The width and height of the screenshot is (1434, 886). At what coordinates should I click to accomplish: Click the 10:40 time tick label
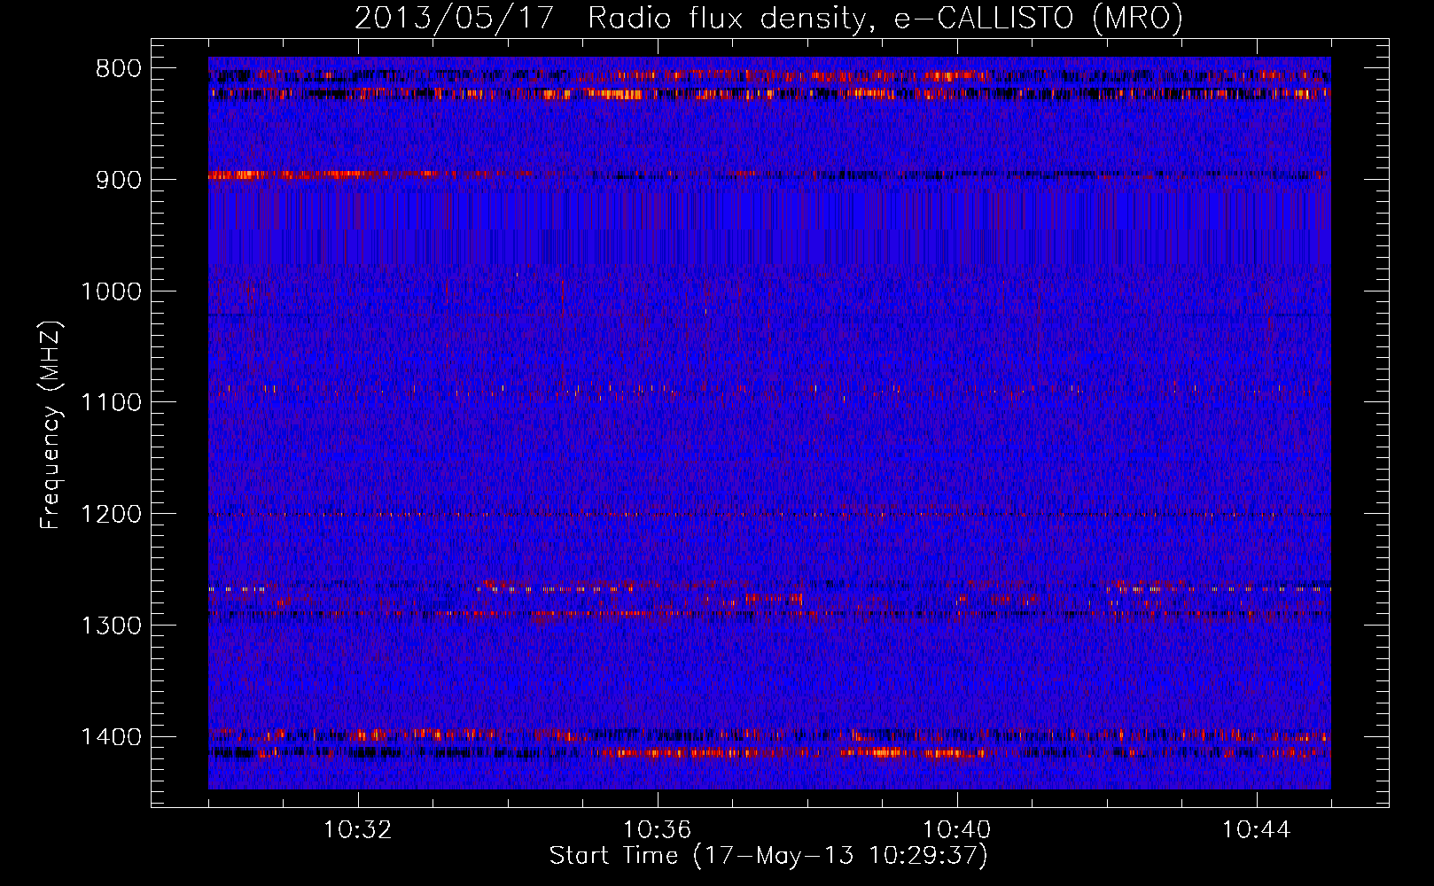(x=957, y=830)
